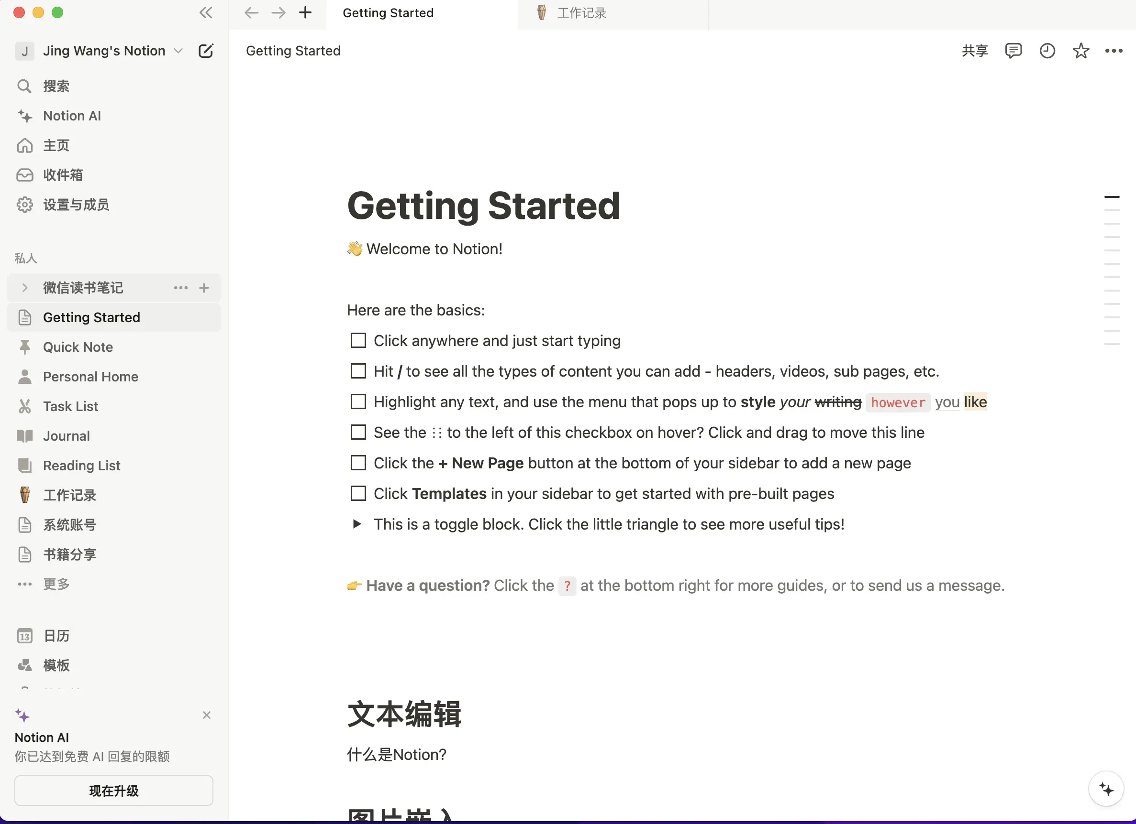Click the 共享 share button
This screenshot has height=824, width=1136.
pyautogui.click(x=975, y=51)
